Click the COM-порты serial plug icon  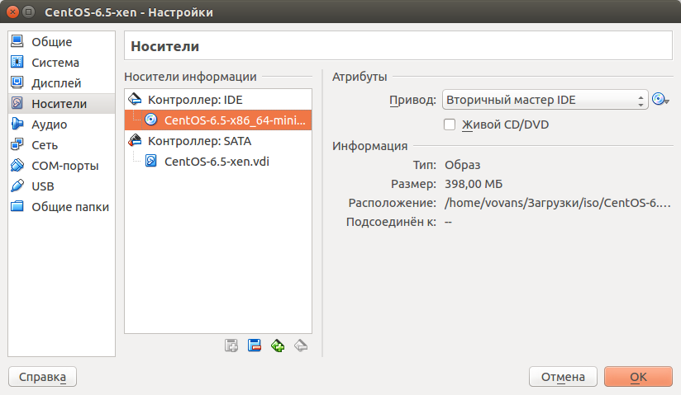(x=17, y=165)
